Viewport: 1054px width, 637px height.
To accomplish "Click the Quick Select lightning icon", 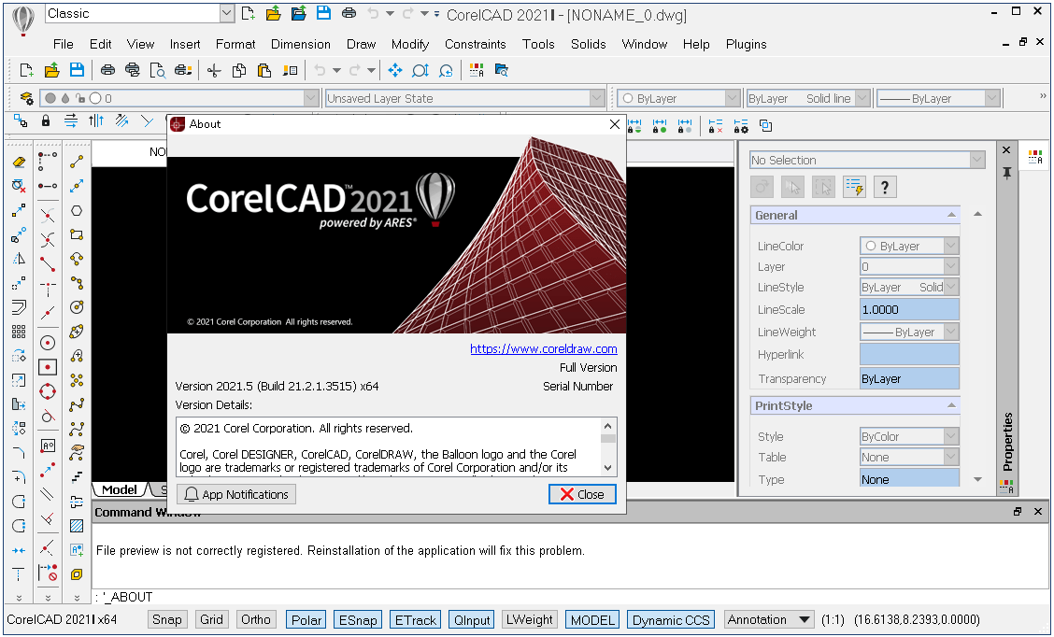I will click(854, 187).
